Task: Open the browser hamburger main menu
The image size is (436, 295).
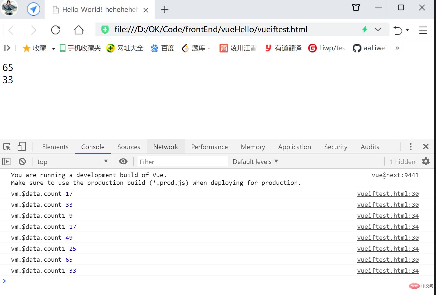Action: (x=423, y=30)
